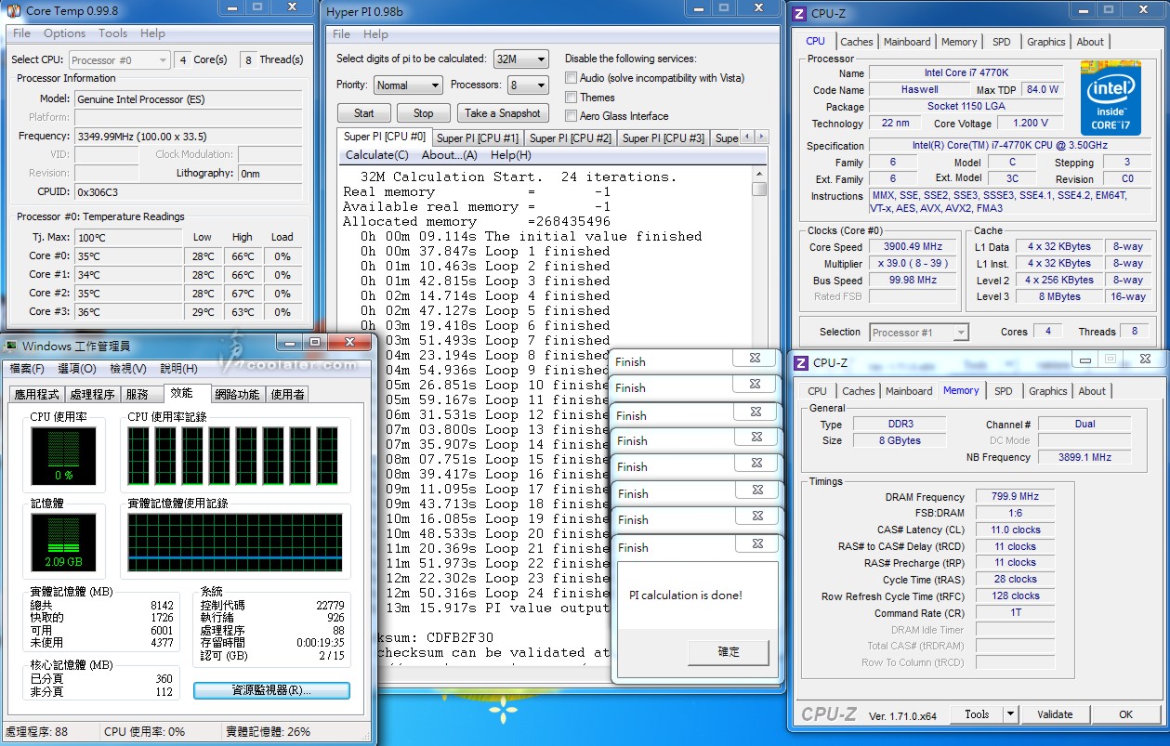Click the Core Temp title bar icon
The height and width of the screenshot is (746, 1170).
14,11
